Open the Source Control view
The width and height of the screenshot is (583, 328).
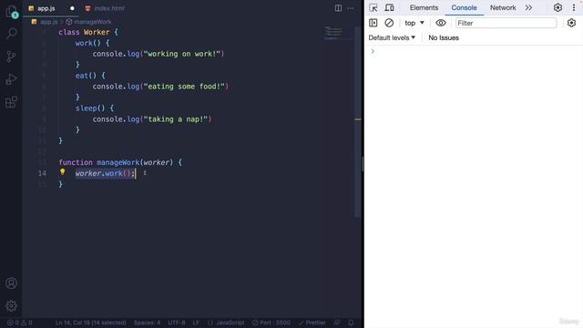pyautogui.click(x=11, y=56)
